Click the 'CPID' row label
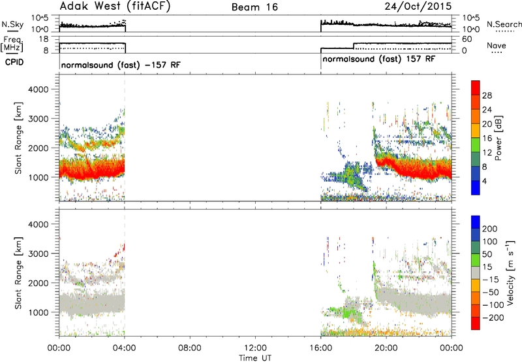 pyautogui.click(x=14, y=62)
